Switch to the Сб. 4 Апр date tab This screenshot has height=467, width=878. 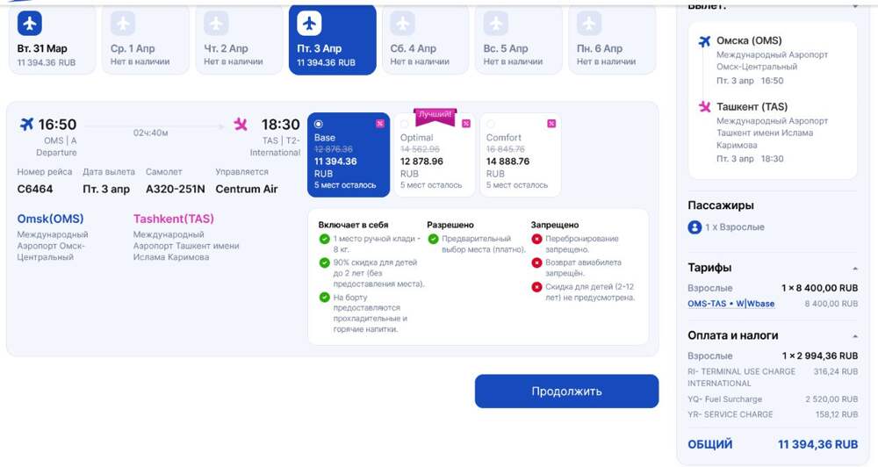425,40
